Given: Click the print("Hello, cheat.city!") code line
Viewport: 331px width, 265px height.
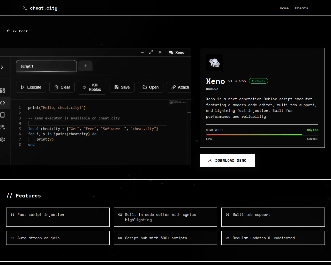Looking at the screenshot, I should (57, 108).
